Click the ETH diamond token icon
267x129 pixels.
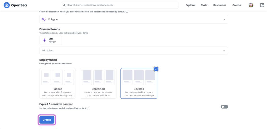(x=44, y=40)
